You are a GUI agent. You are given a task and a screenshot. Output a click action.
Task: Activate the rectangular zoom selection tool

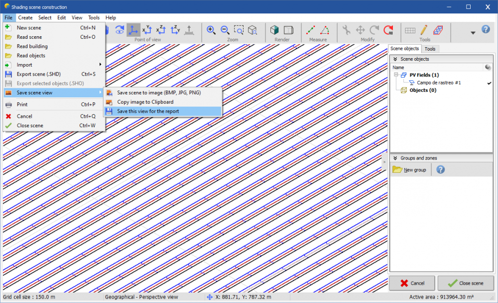239,30
